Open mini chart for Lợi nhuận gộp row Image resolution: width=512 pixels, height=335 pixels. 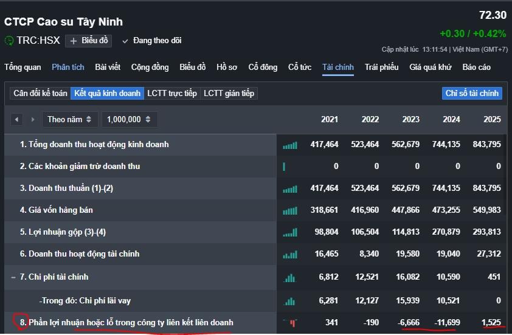pyautogui.click(x=290, y=232)
